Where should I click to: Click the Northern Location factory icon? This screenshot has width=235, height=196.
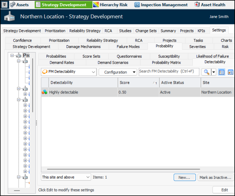9,17
